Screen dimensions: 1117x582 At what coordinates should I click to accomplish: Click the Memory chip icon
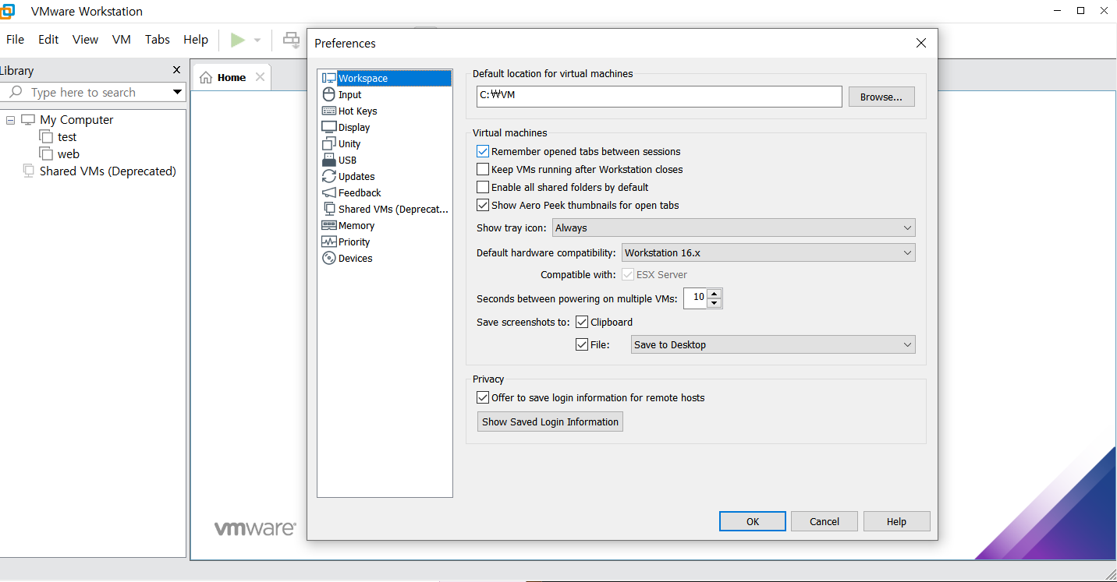pos(328,225)
